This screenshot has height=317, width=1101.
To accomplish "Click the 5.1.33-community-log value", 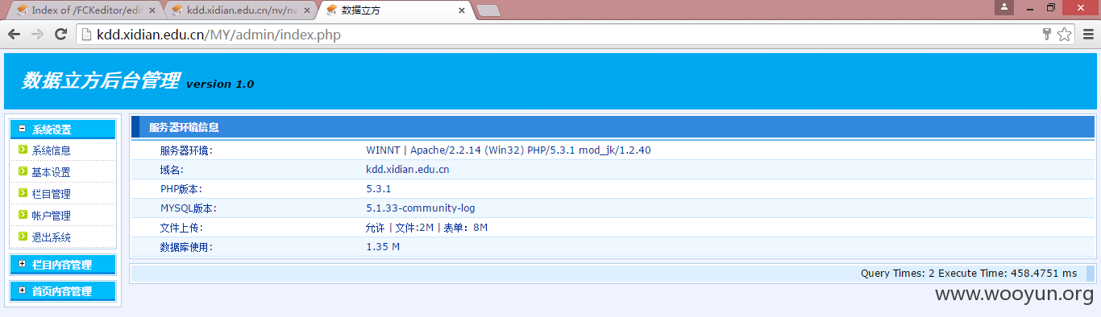I will pos(421,208).
